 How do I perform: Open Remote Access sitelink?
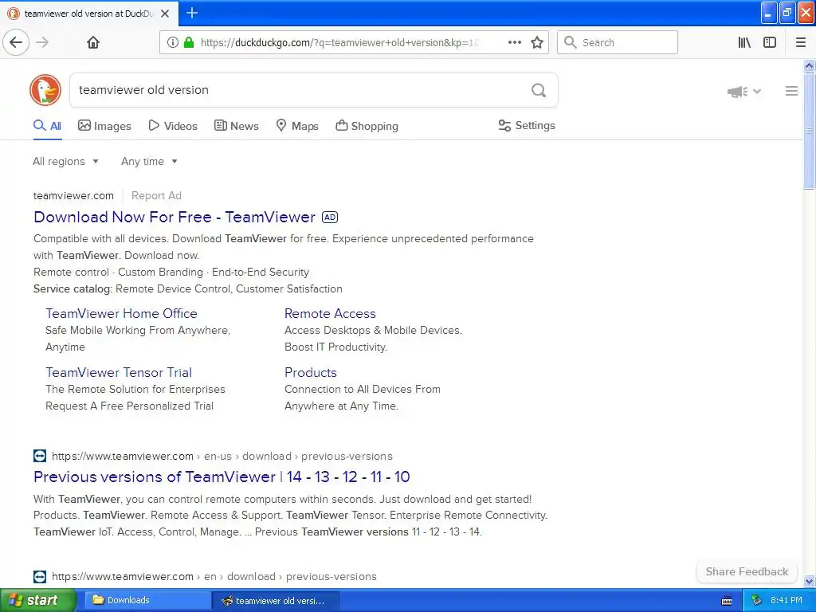(x=330, y=313)
